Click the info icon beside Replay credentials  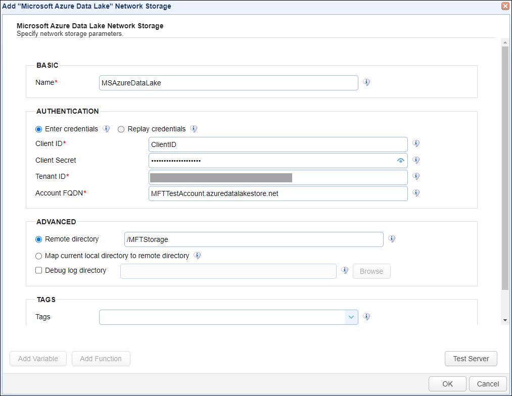[x=194, y=128]
